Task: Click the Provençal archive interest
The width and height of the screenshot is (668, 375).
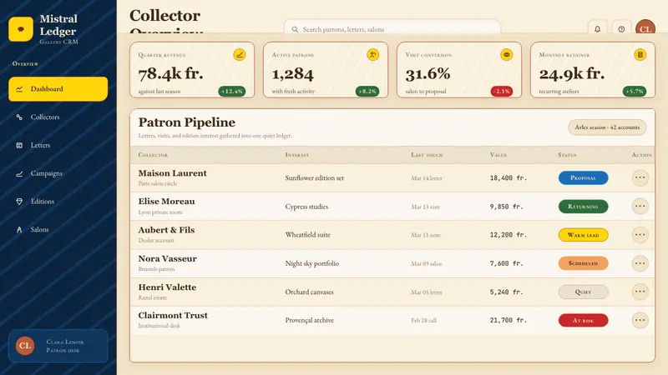Action: point(309,321)
